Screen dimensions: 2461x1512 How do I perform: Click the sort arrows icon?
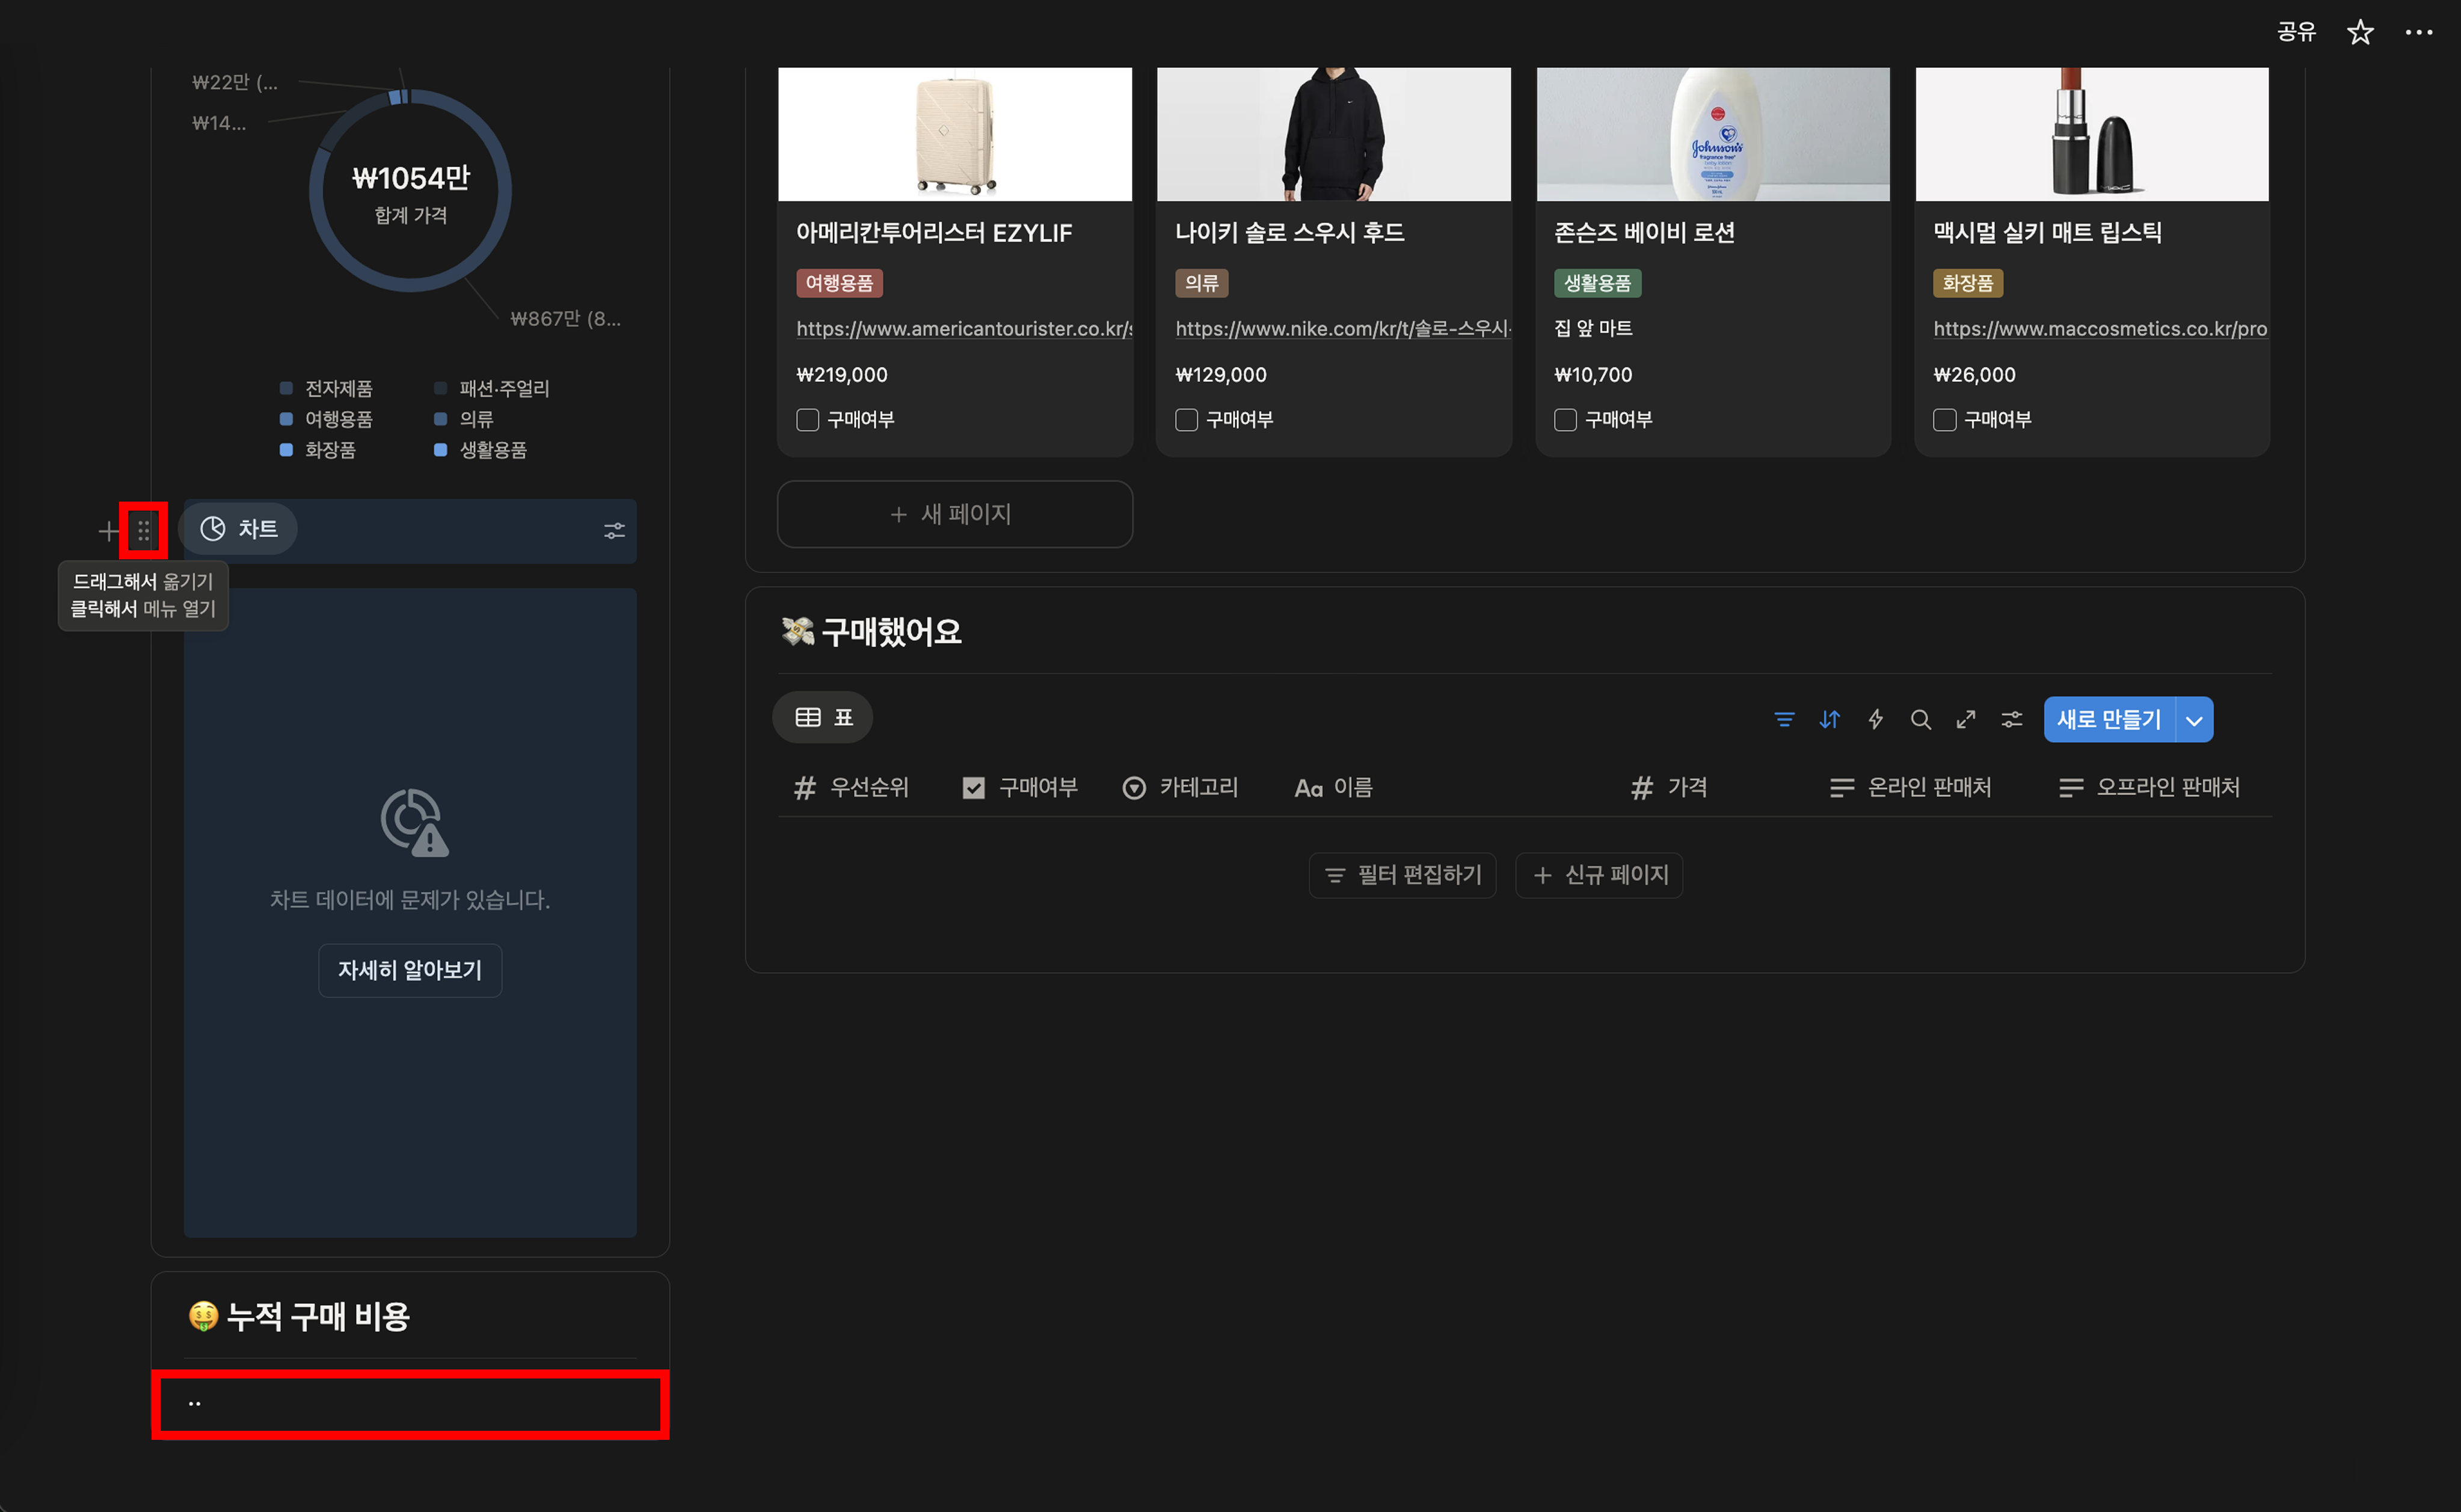coord(1829,719)
